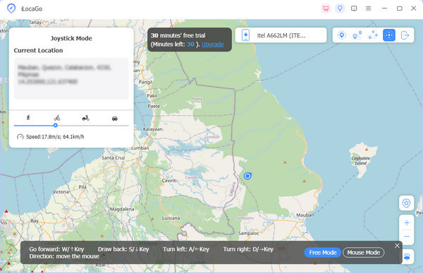The image size is (423, 273).
Task: Follow the Upgrade link
Action: pyautogui.click(x=213, y=44)
